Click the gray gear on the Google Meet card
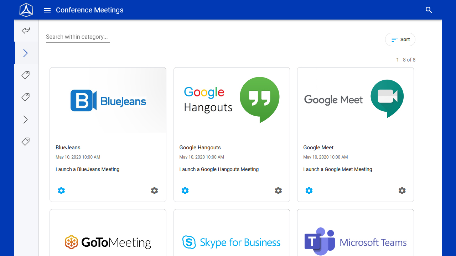 tap(402, 191)
